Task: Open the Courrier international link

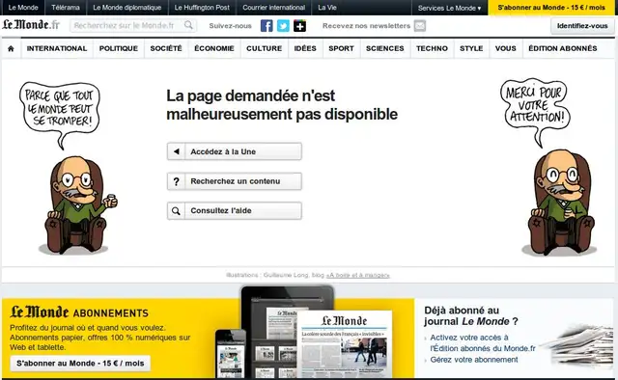Action: point(274,8)
